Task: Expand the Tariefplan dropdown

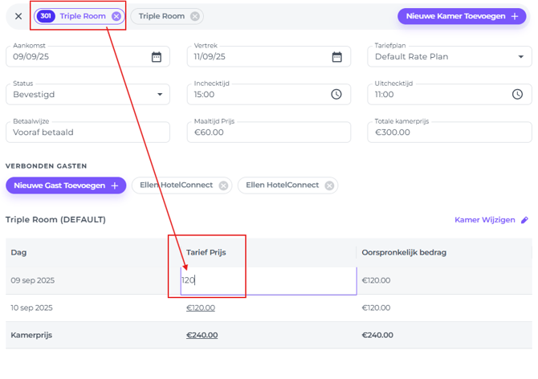Action: [520, 57]
